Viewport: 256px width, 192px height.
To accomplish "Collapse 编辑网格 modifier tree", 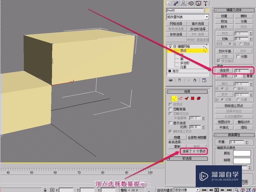I will pos(175,46).
